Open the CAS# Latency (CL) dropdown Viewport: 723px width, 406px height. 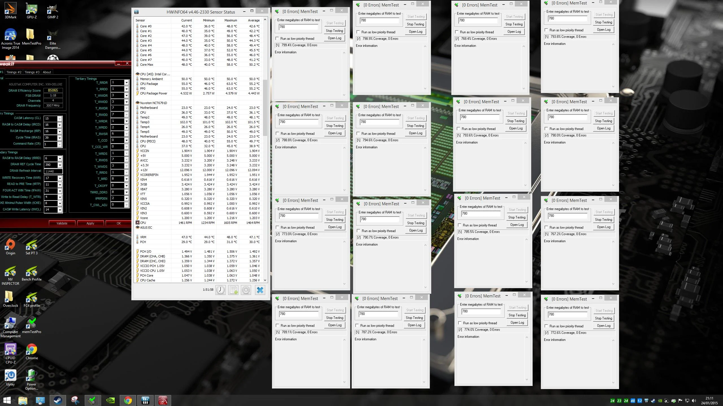[60, 119]
